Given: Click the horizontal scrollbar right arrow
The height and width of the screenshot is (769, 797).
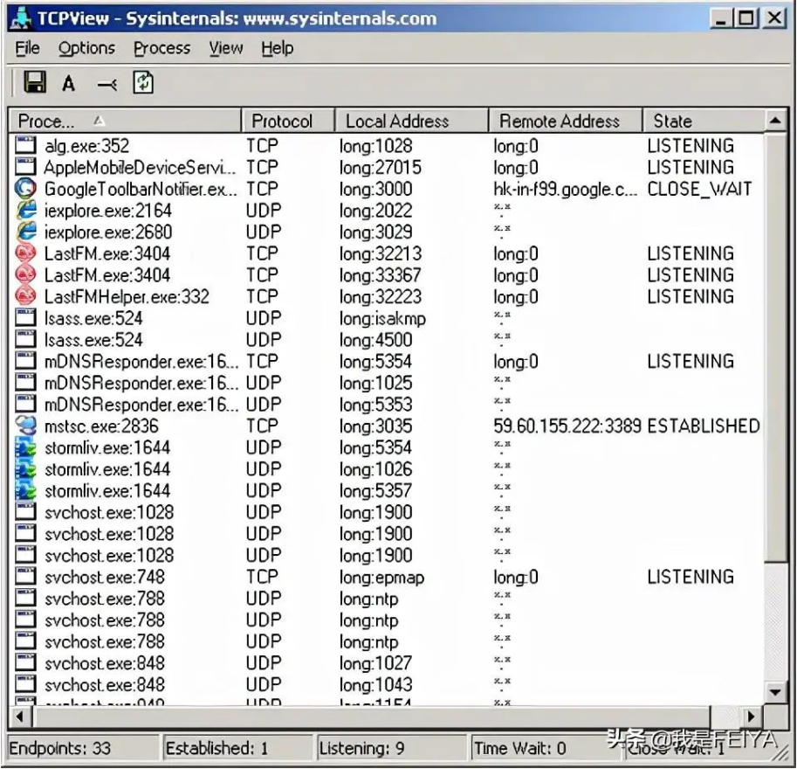Looking at the screenshot, I should 751,717.
